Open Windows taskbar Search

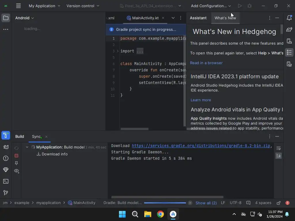[x=135, y=214]
